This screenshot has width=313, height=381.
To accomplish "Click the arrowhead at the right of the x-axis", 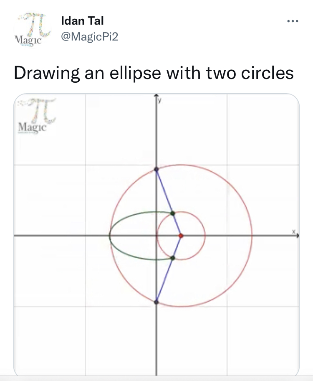I will [297, 236].
